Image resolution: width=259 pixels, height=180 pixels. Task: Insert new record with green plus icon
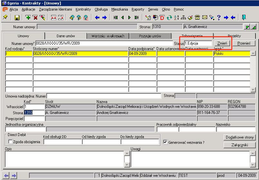tap(28, 17)
